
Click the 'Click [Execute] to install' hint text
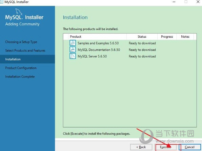click(x=97, y=133)
